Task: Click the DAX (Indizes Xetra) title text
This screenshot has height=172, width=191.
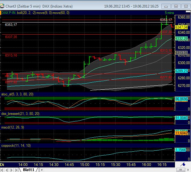Action: (58, 6)
